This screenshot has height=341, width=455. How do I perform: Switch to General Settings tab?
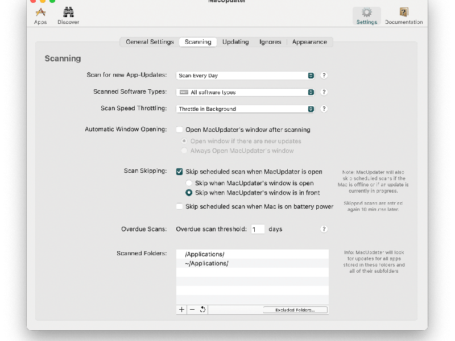point(150,42)
